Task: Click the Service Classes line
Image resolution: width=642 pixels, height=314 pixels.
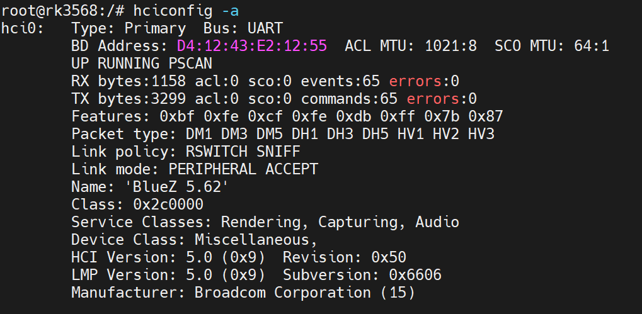Action: [x=265, y=222]
